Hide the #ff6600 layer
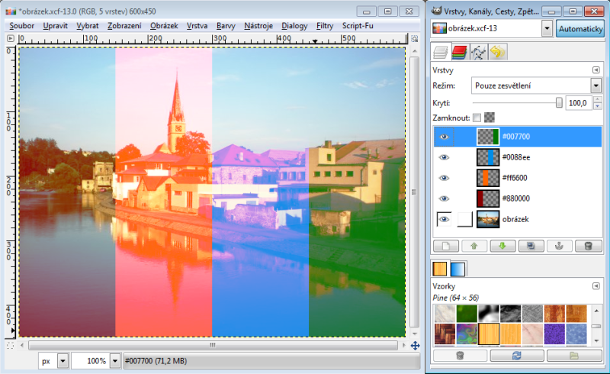This screenshot has height=374, width=610. coord(444,178)
